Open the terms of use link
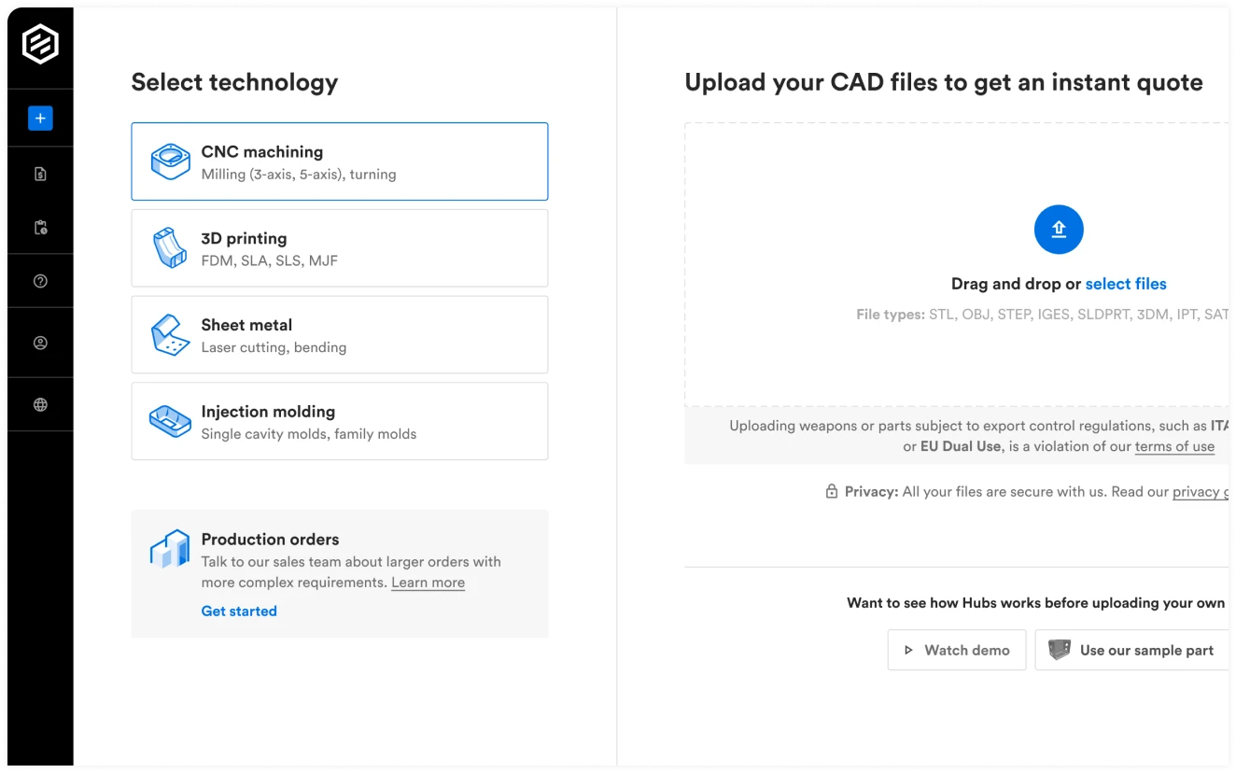Screen dimensions: 1236x773 click(1173, 446)
